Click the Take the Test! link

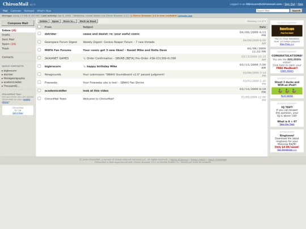287,124
